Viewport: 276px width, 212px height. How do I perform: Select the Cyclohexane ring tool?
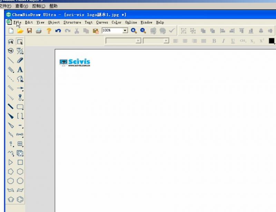click(20, 172)
